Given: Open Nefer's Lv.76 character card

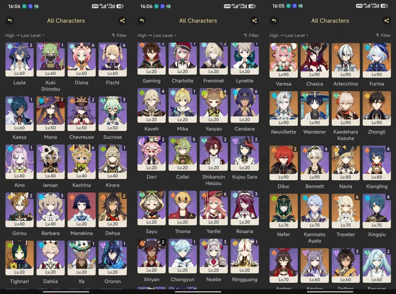Looking at the screenshot, I should (x=283, y=211).
